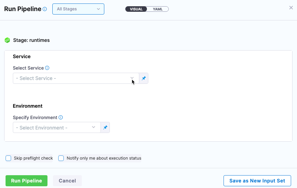Expand the chevron arrow in the Environment field
The height and width of the screenshot is (188, 297).
pos(93,127)
